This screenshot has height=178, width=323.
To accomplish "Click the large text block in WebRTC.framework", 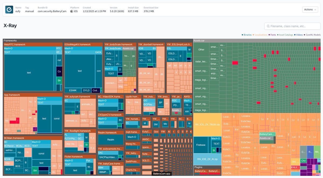I will 29,73.
